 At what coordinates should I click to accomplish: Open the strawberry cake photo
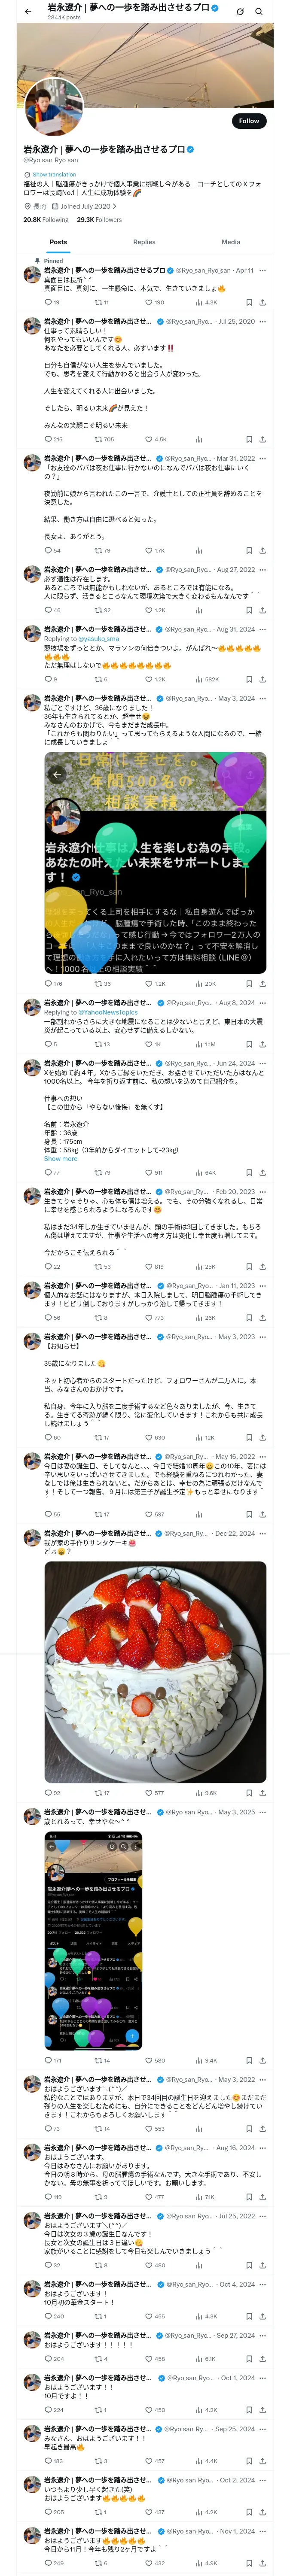155,1672
